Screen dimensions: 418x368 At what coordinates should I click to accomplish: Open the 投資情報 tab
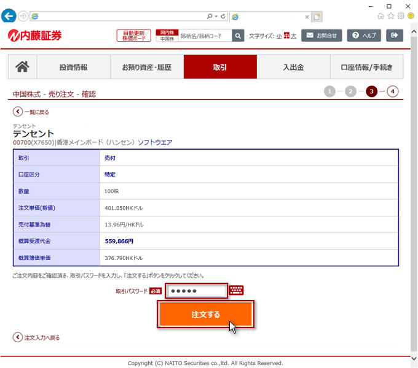click(74, 67)
